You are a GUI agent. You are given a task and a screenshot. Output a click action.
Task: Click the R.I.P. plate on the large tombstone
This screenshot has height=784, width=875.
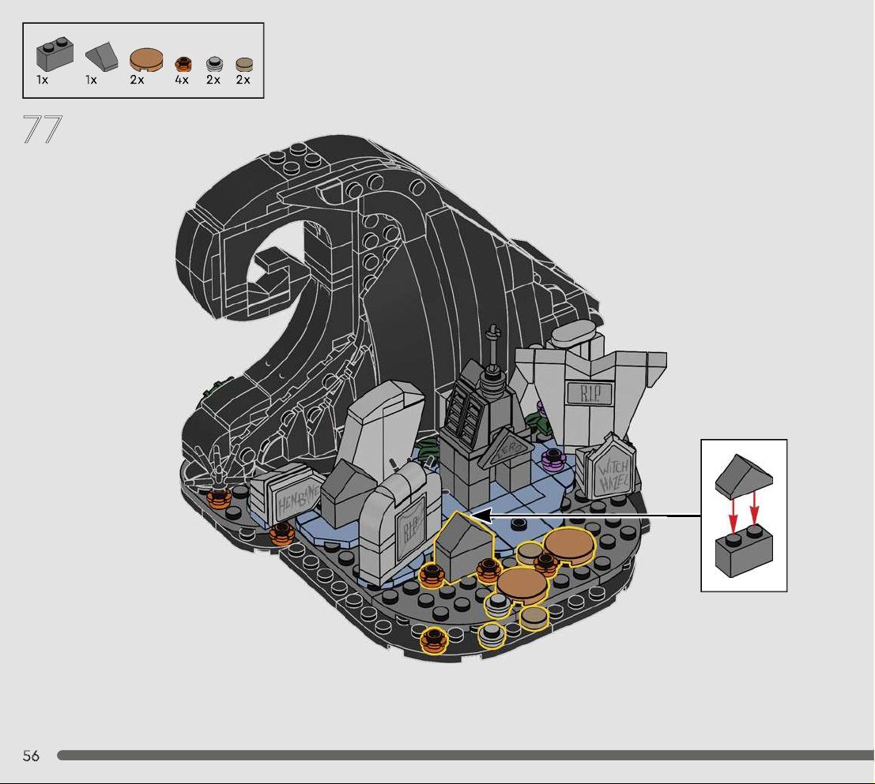pos(590,393)
